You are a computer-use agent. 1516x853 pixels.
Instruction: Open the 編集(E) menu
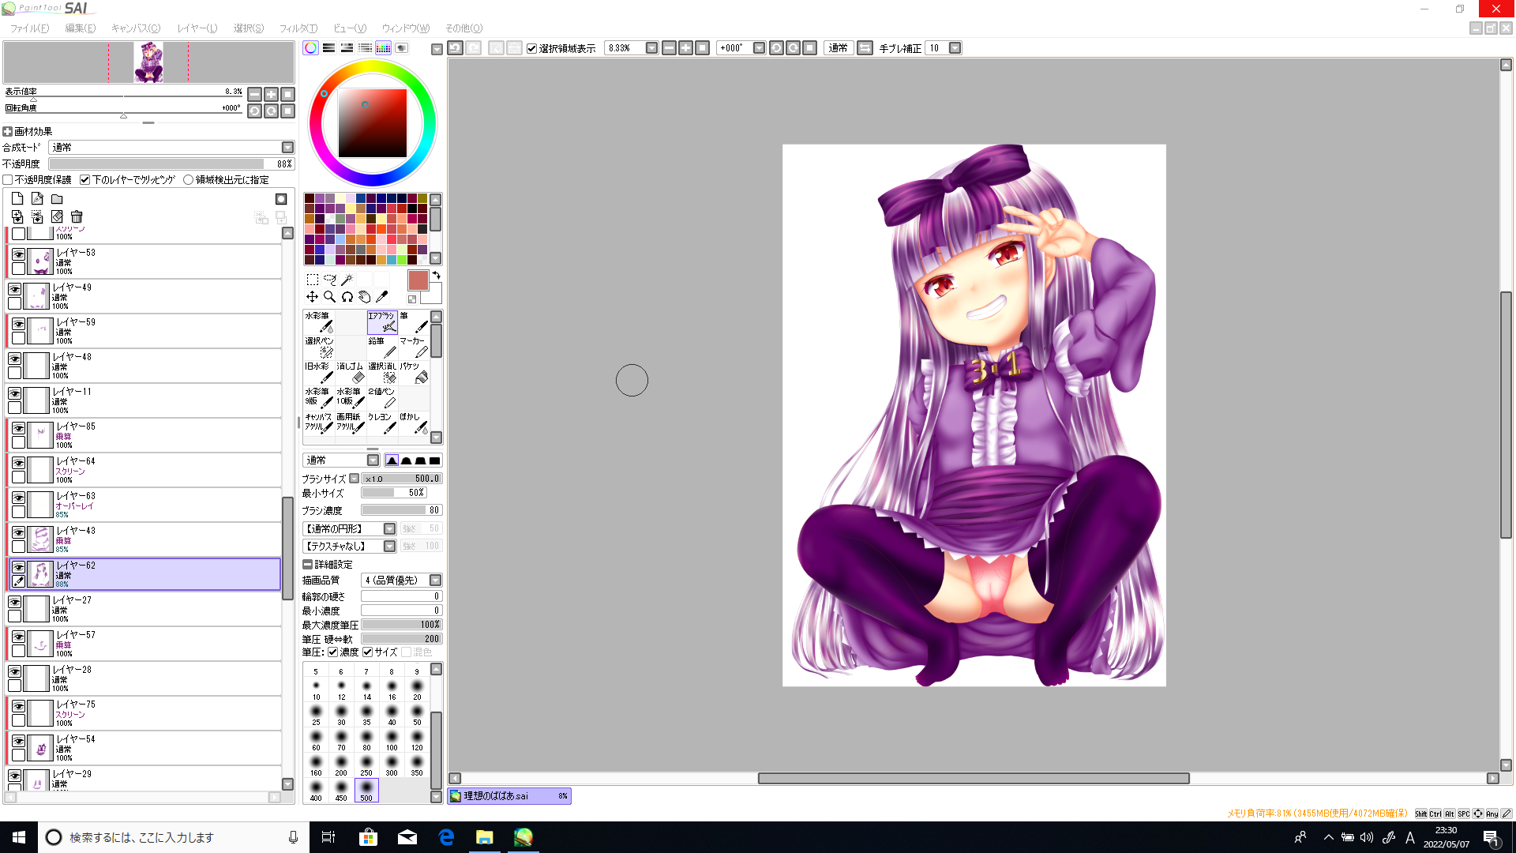tap(80, 28)
